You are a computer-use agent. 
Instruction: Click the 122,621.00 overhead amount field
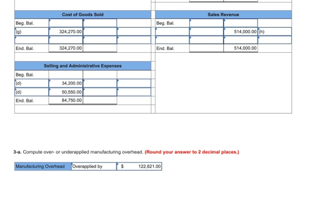[x=139, y=166]
